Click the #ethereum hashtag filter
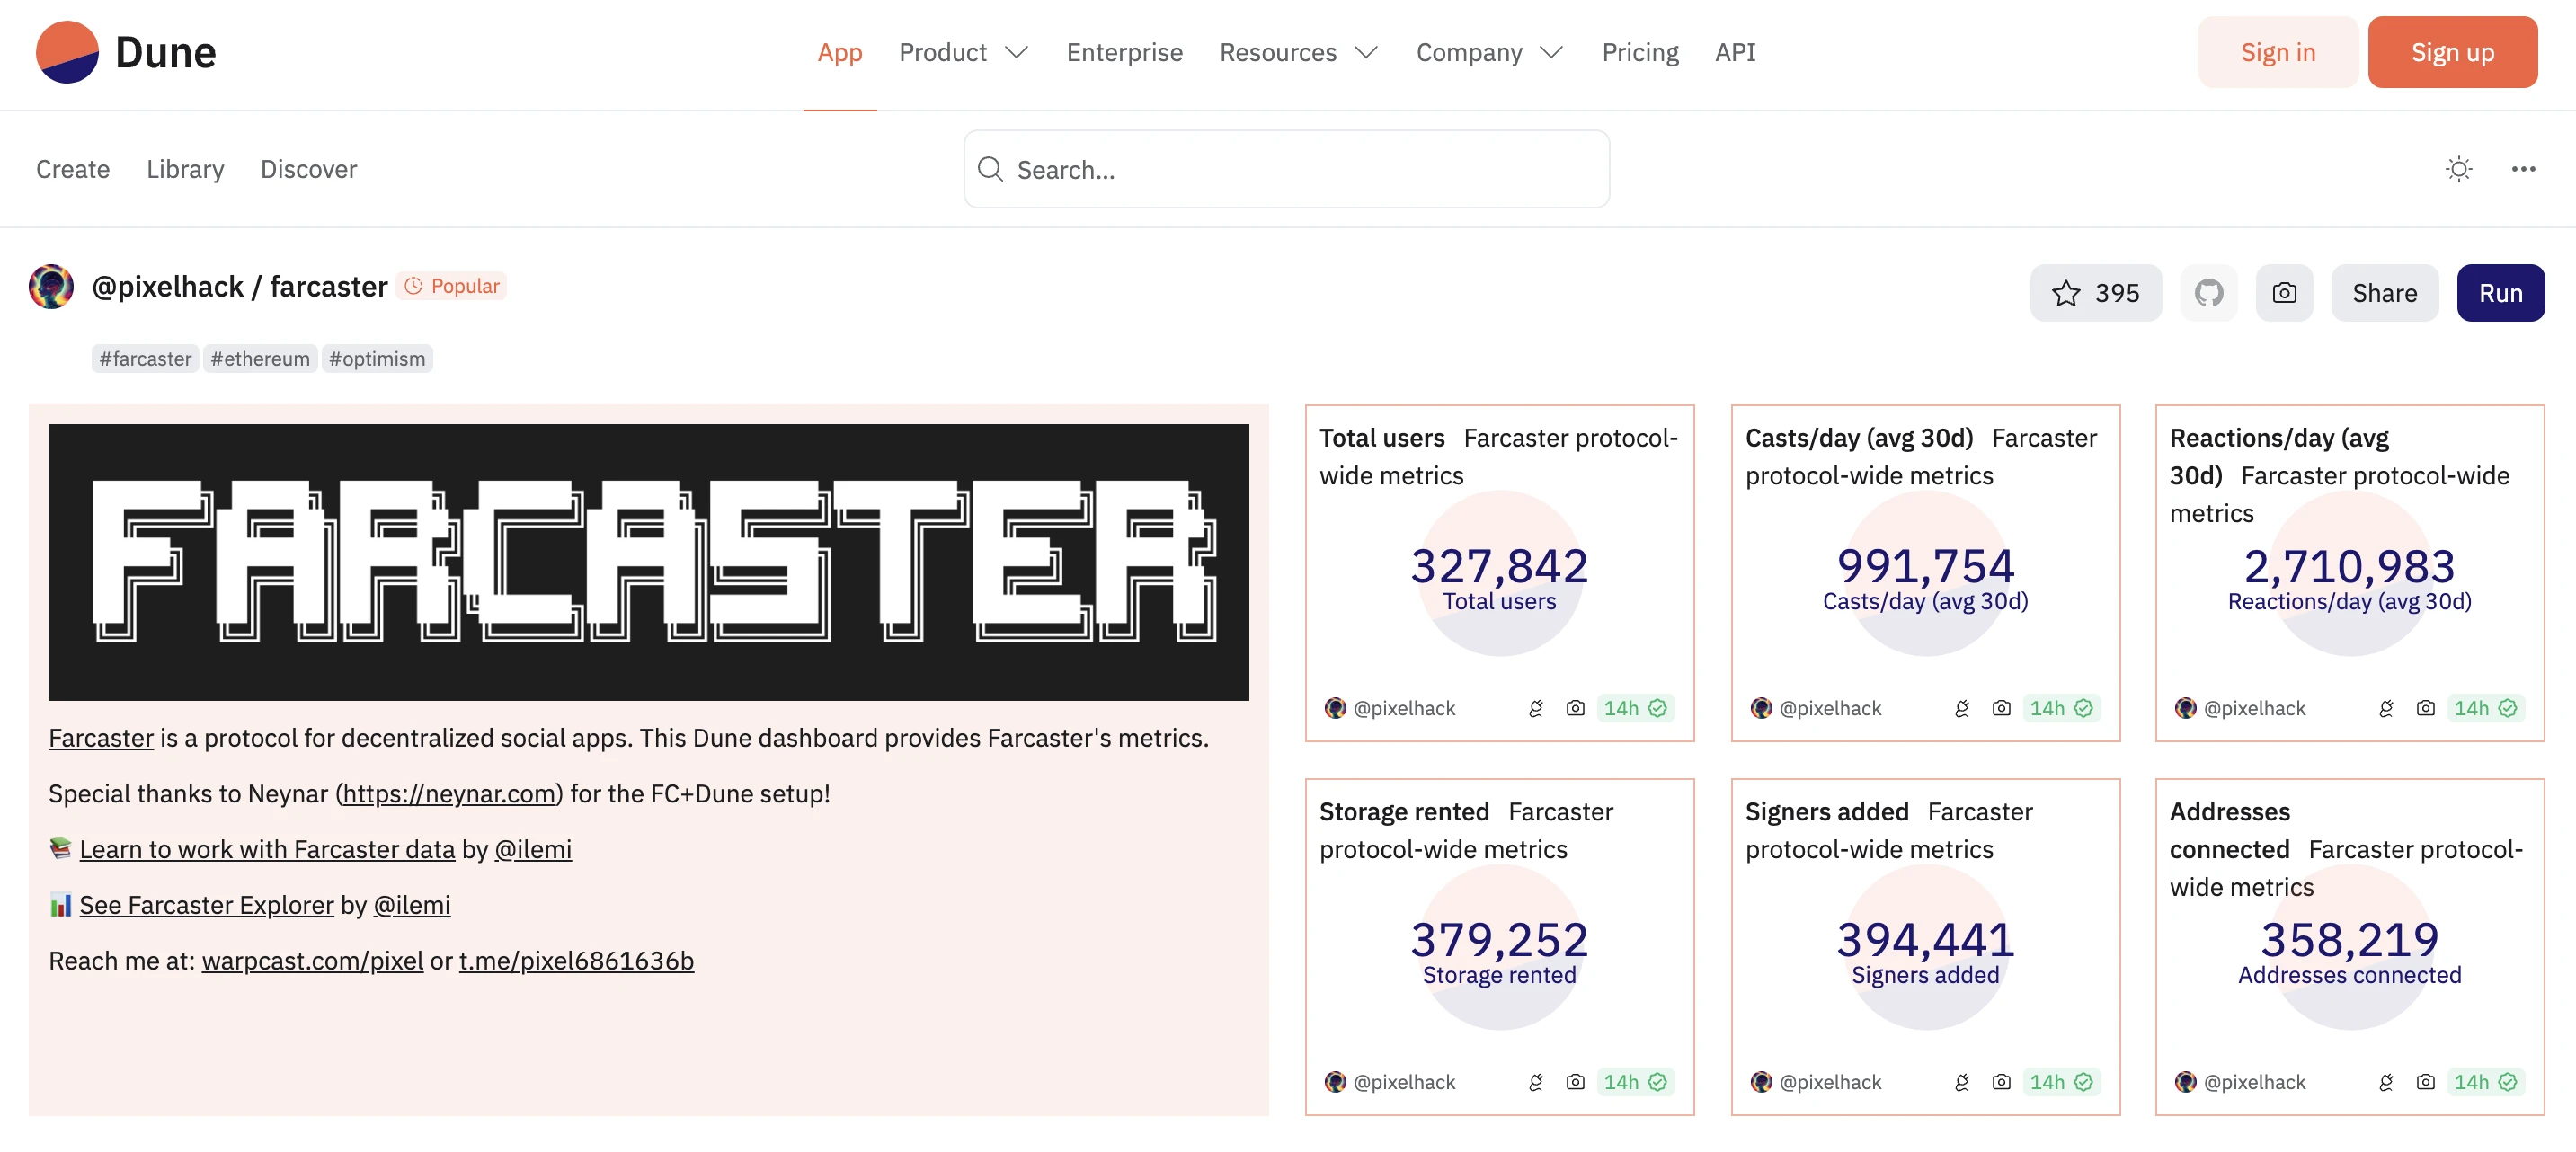 [x=260, y=357]
